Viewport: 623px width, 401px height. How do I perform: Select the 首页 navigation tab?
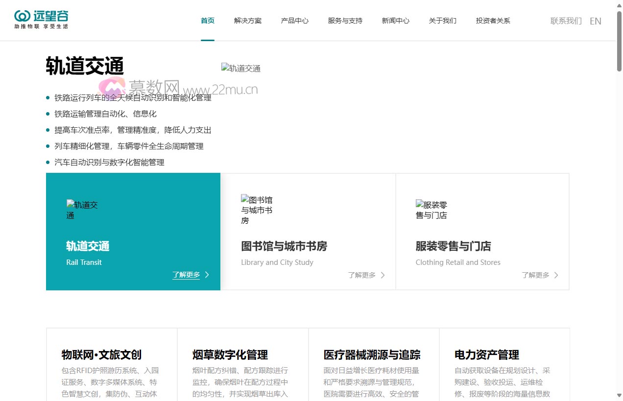[x=207, y=21]
